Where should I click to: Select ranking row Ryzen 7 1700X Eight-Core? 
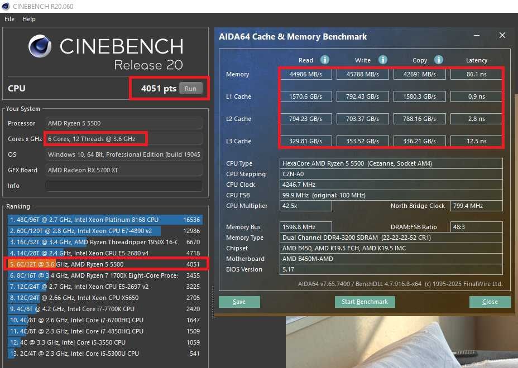tap(105, 275)
